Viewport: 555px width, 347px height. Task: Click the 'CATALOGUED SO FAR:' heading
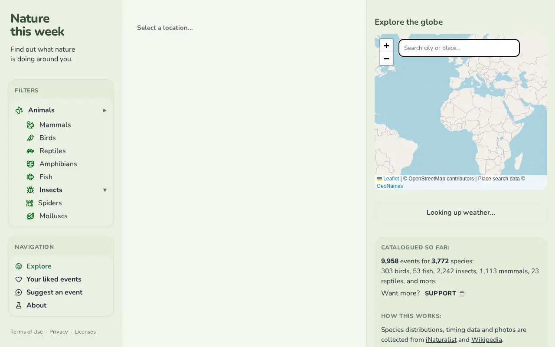click(x=415, y=248)
